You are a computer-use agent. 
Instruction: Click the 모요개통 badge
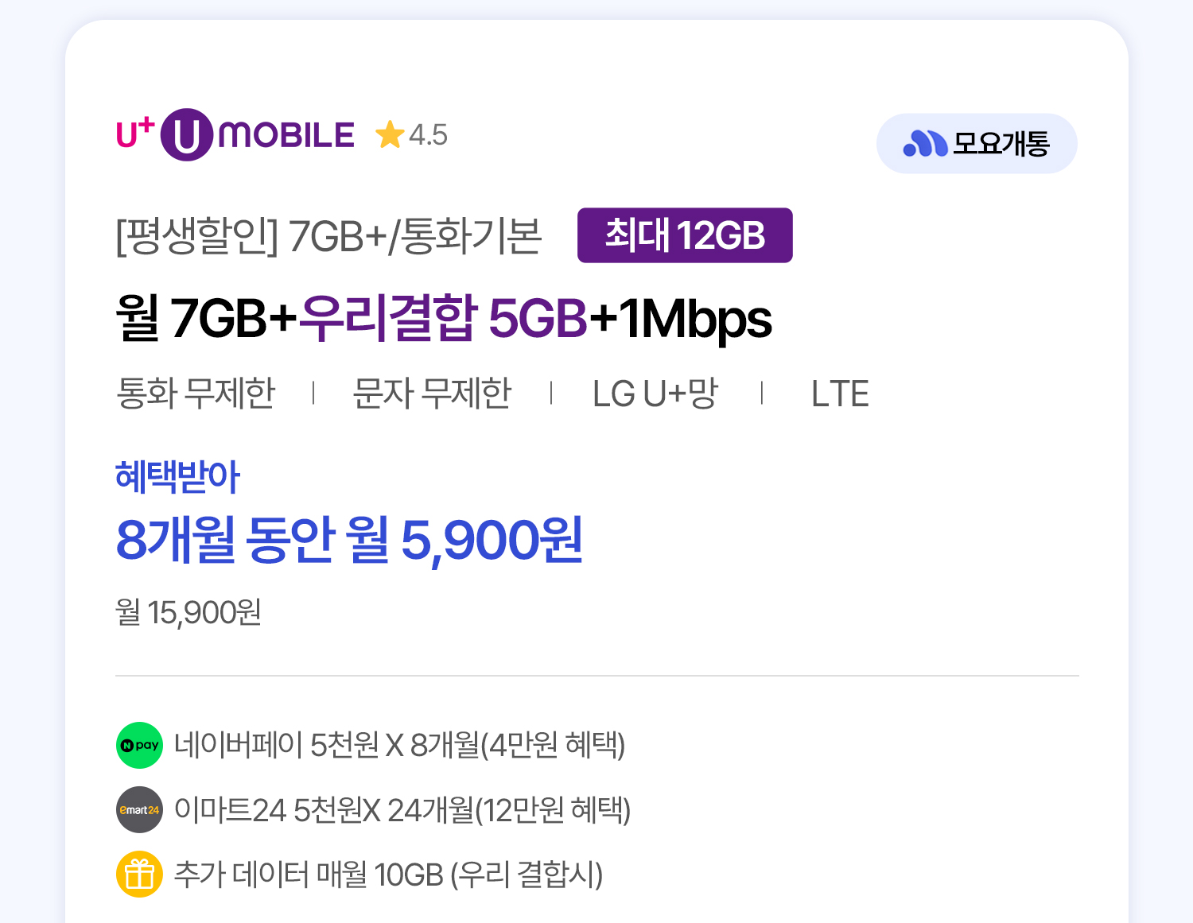point(977,143)
